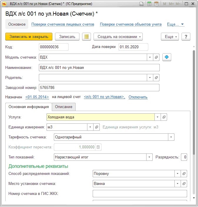This screenshot has width=198, height=207.
Task: Open the calculator icon in the title bar
Action: coord(149,4)
